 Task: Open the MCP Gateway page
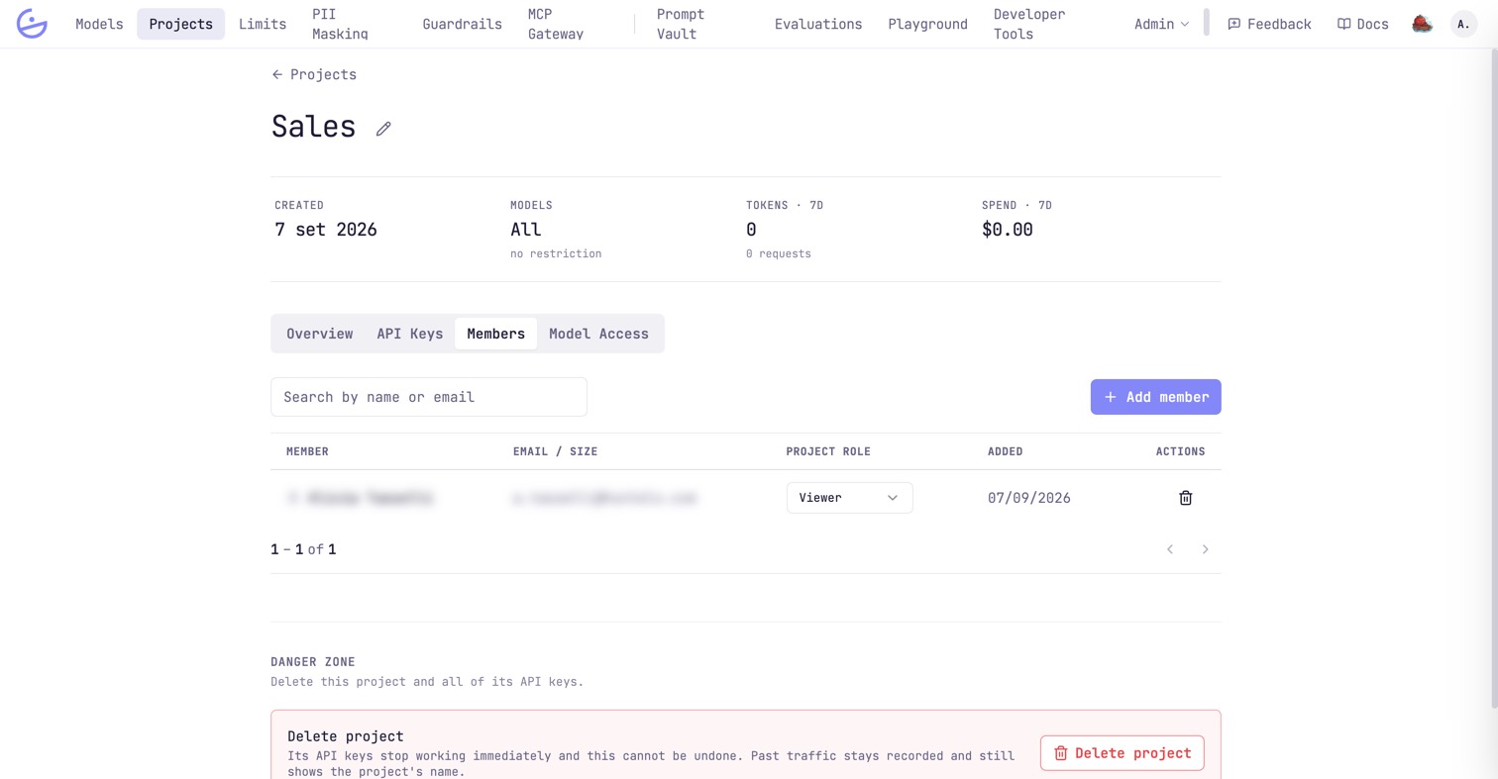pyautogui.click(x=556, y=24)
